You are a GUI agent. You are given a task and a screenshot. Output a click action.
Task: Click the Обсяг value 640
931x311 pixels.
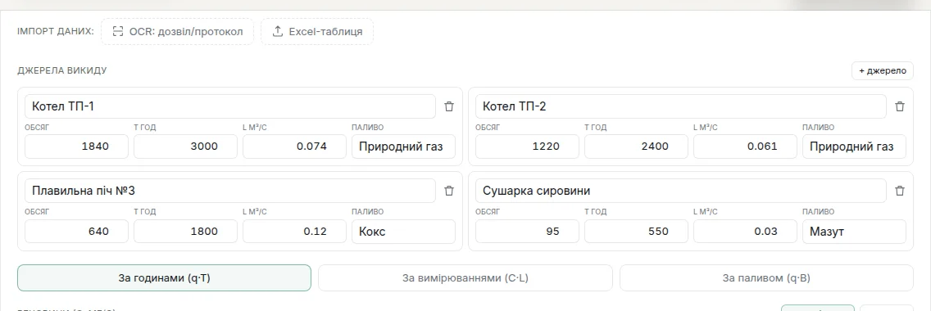click(76, 231)
